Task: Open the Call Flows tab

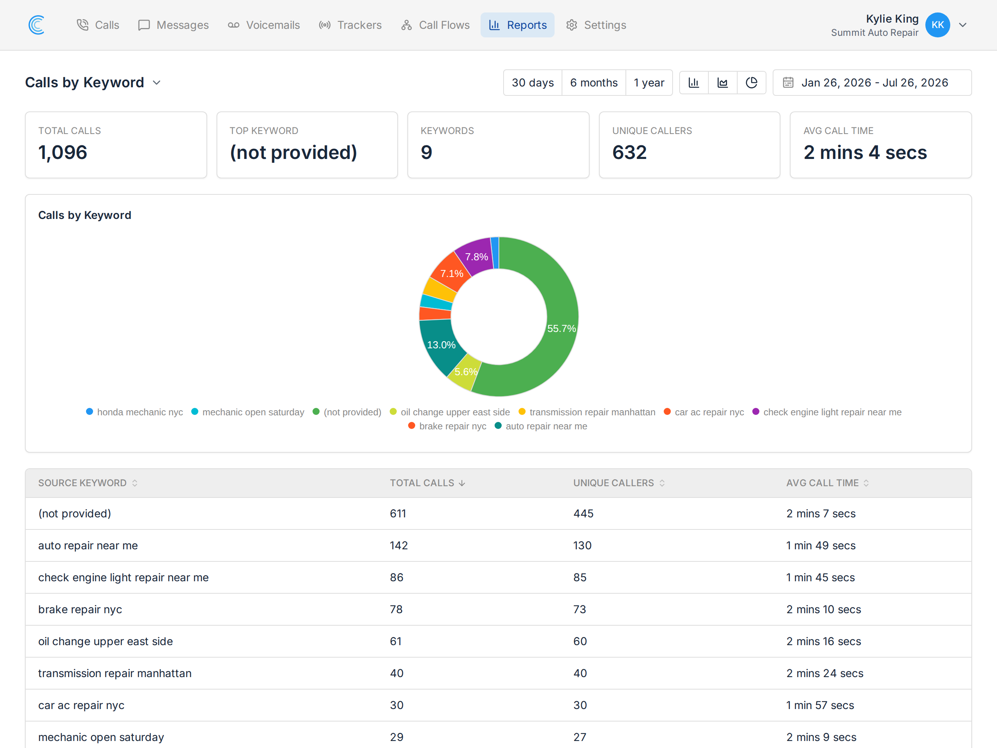Action: [x=435, y=25]
